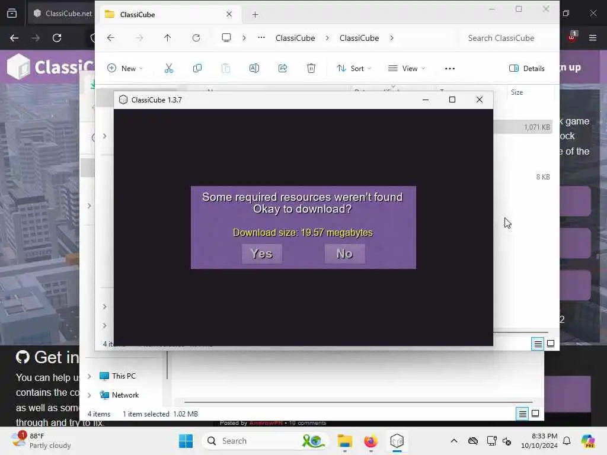The width and height of the screenshot is (607, 455).
Task: Click the Size column header
Action: [x=517, y=92]
